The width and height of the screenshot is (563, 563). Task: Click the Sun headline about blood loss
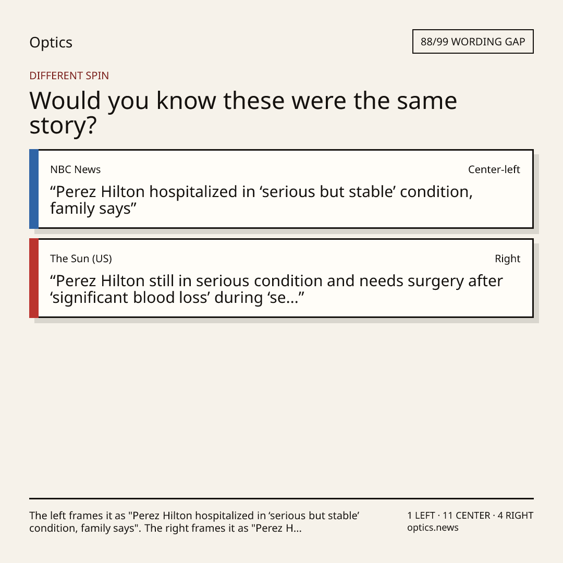pyautogui.click(x=276, y=289)
